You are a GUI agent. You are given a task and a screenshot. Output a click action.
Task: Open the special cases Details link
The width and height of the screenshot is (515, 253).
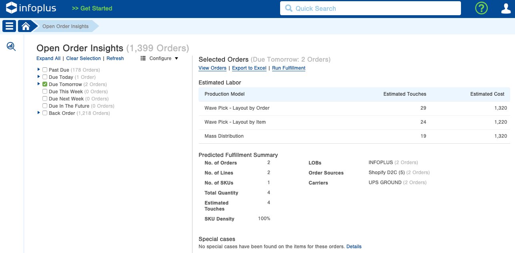[x=354, y=247]
